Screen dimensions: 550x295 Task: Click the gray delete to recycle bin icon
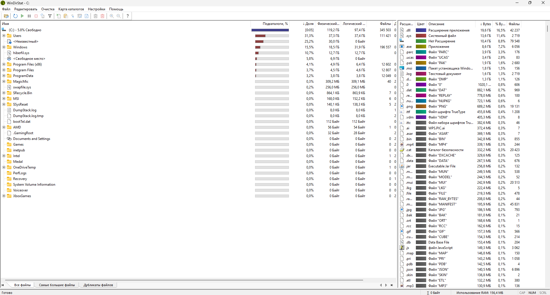[96, 16]
